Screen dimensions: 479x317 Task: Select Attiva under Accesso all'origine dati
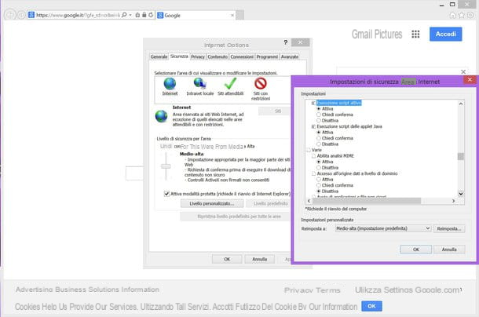(x=319, y=180)
